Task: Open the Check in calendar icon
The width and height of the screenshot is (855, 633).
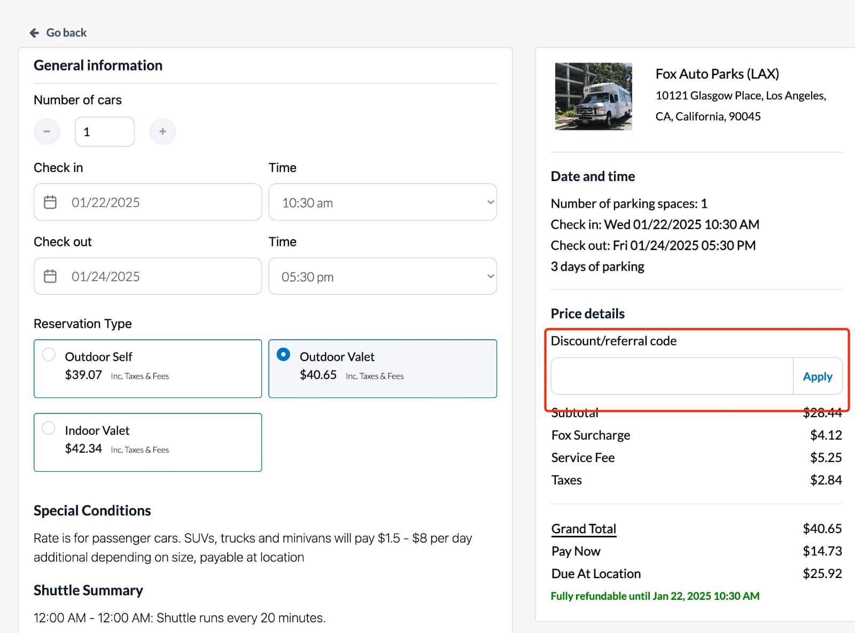Action: pos(50,202)
